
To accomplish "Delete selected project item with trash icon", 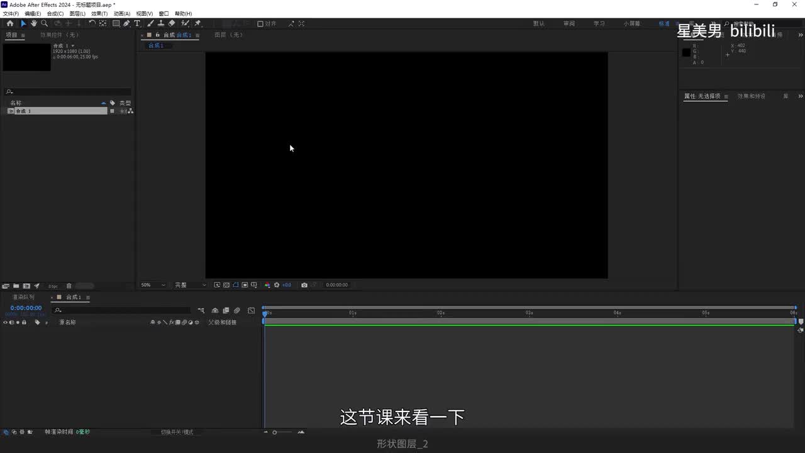I will [69, 286].
